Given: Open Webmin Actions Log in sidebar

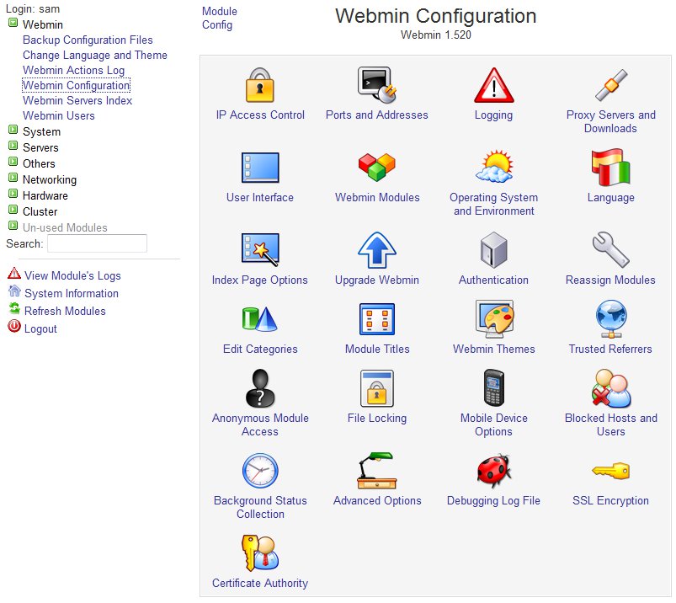Looking at the screenshot, I should [74, 70].
